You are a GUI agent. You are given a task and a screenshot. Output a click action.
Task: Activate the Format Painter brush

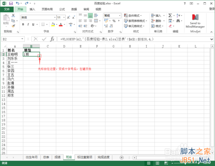(13, 26)
